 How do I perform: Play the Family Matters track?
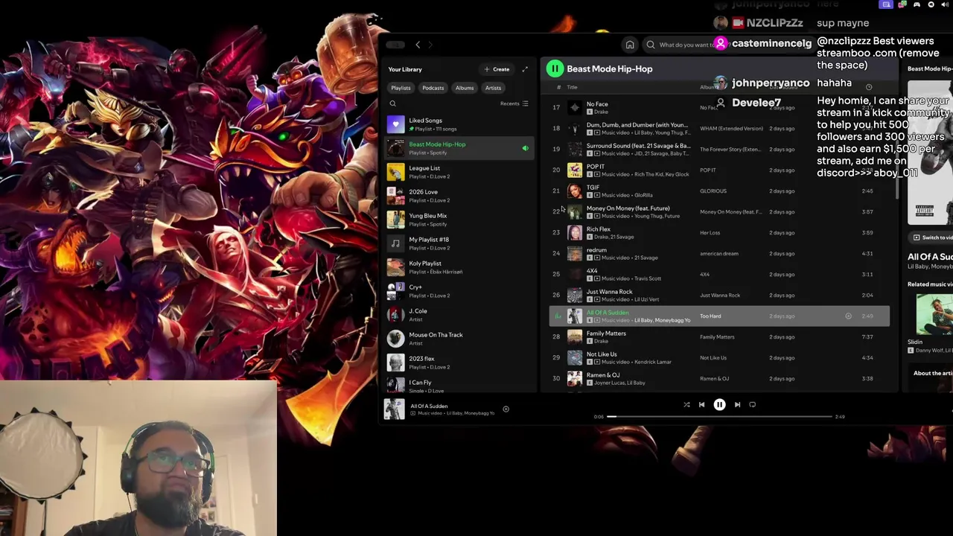pos(719,336)
